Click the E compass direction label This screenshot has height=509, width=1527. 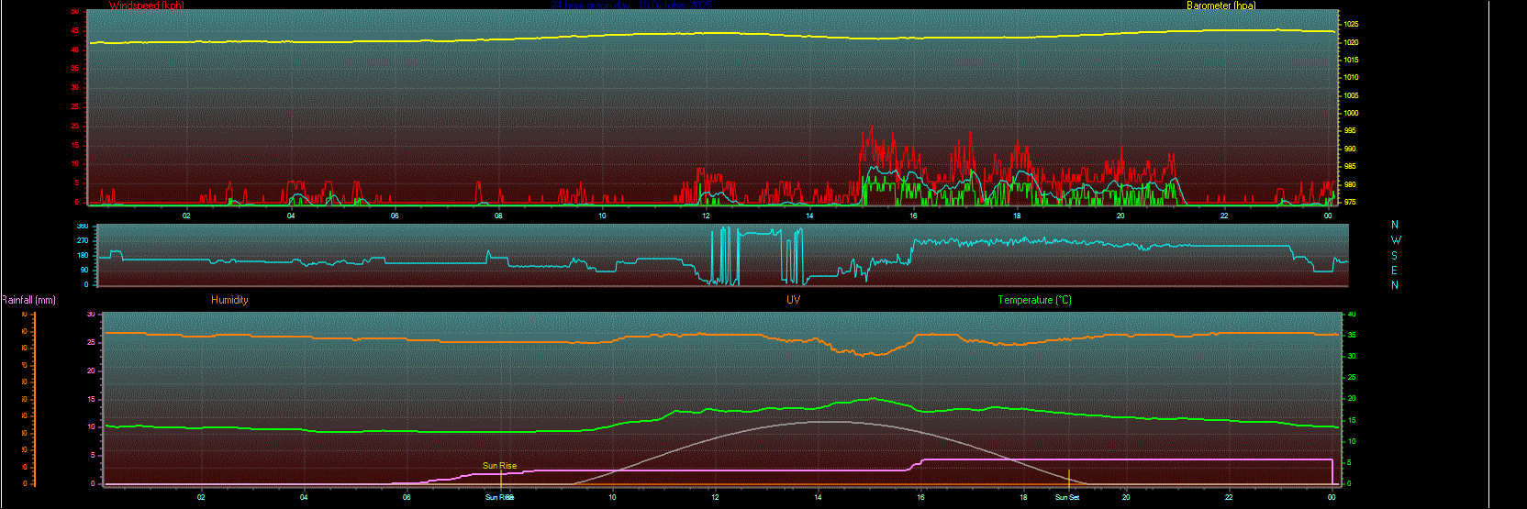click(x=1395, y=271)
